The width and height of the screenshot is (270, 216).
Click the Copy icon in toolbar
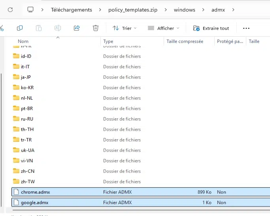(20, 28)
